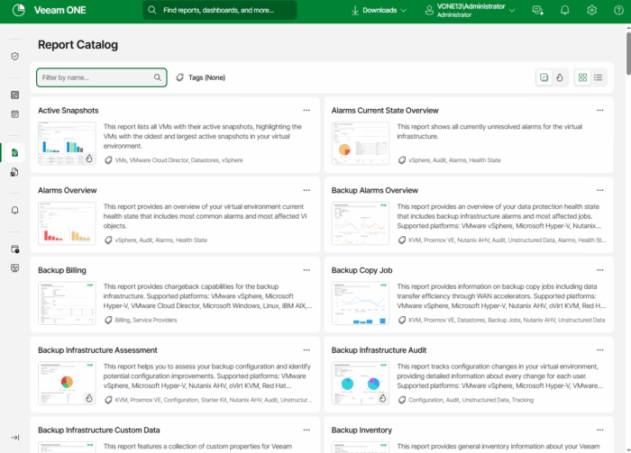Viewport: 631px width, 453px height.
Task: Open the help question mark icon
Action: point(618,10)
